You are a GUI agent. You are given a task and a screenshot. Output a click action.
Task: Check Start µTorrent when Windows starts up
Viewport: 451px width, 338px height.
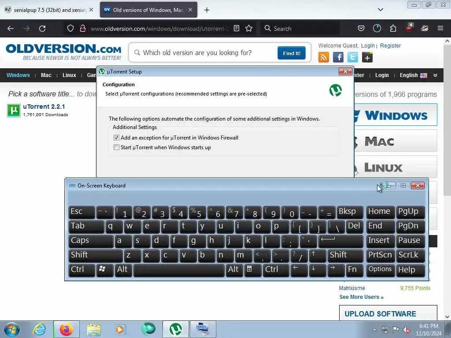pos(116,147)
